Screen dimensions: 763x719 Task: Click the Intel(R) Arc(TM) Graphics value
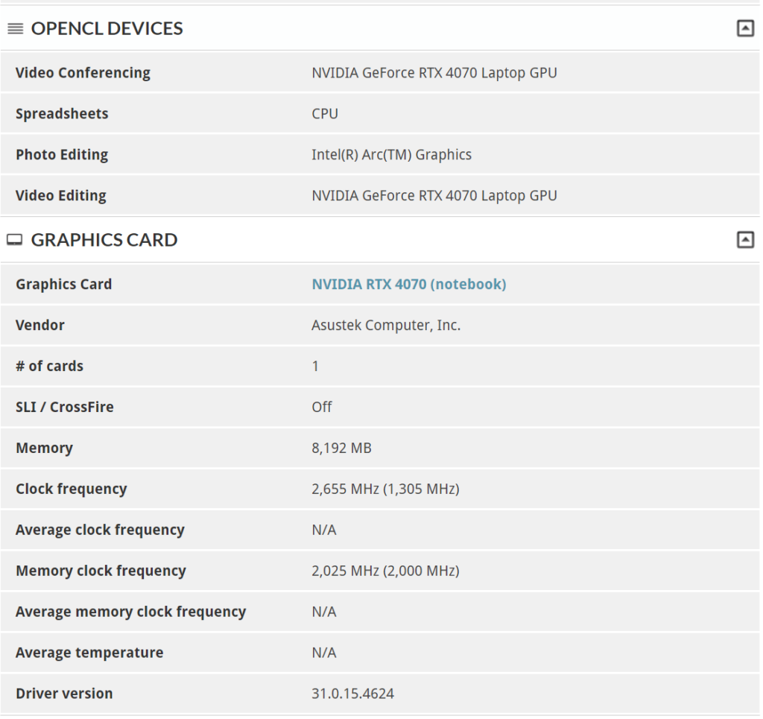pyautogui.click(x=391, y=155)
